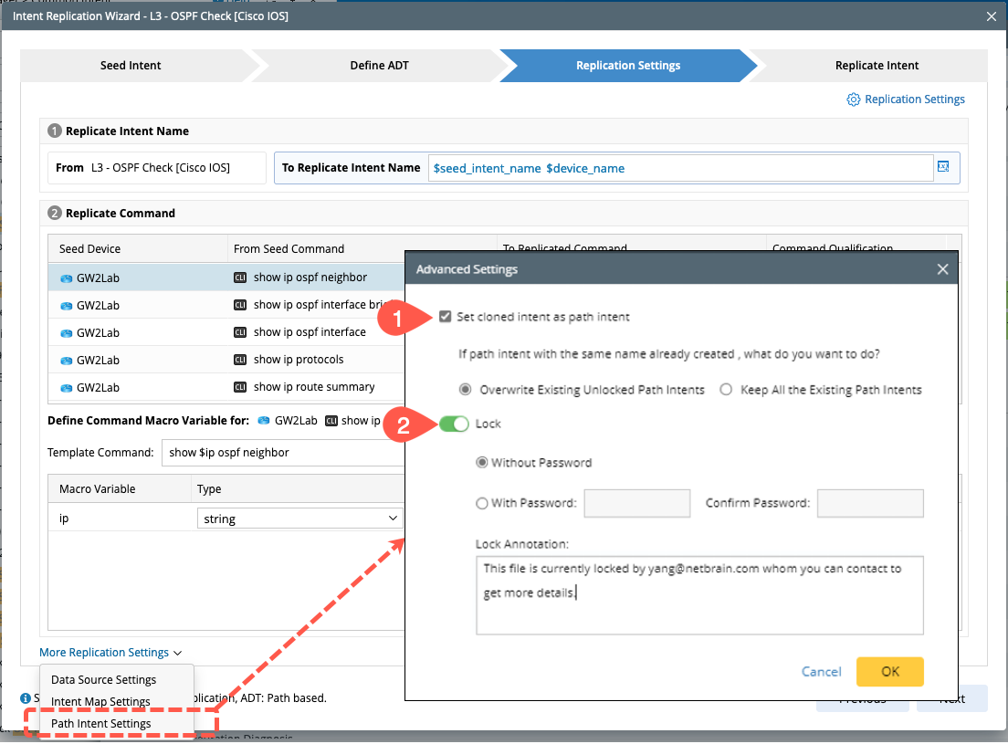This screenshot has height=744, width=1008.
Task: Click the Template Command input field
Action: click(x=283, y=452)
